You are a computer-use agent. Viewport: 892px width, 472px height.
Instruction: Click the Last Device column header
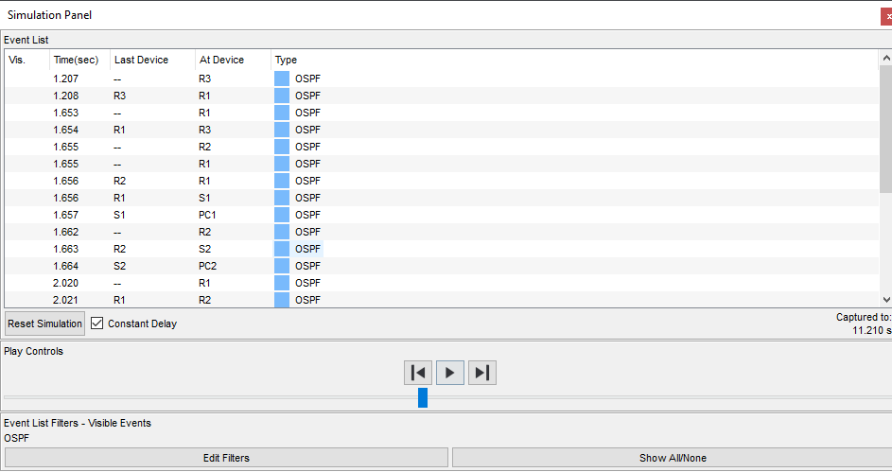click(142, 60)
